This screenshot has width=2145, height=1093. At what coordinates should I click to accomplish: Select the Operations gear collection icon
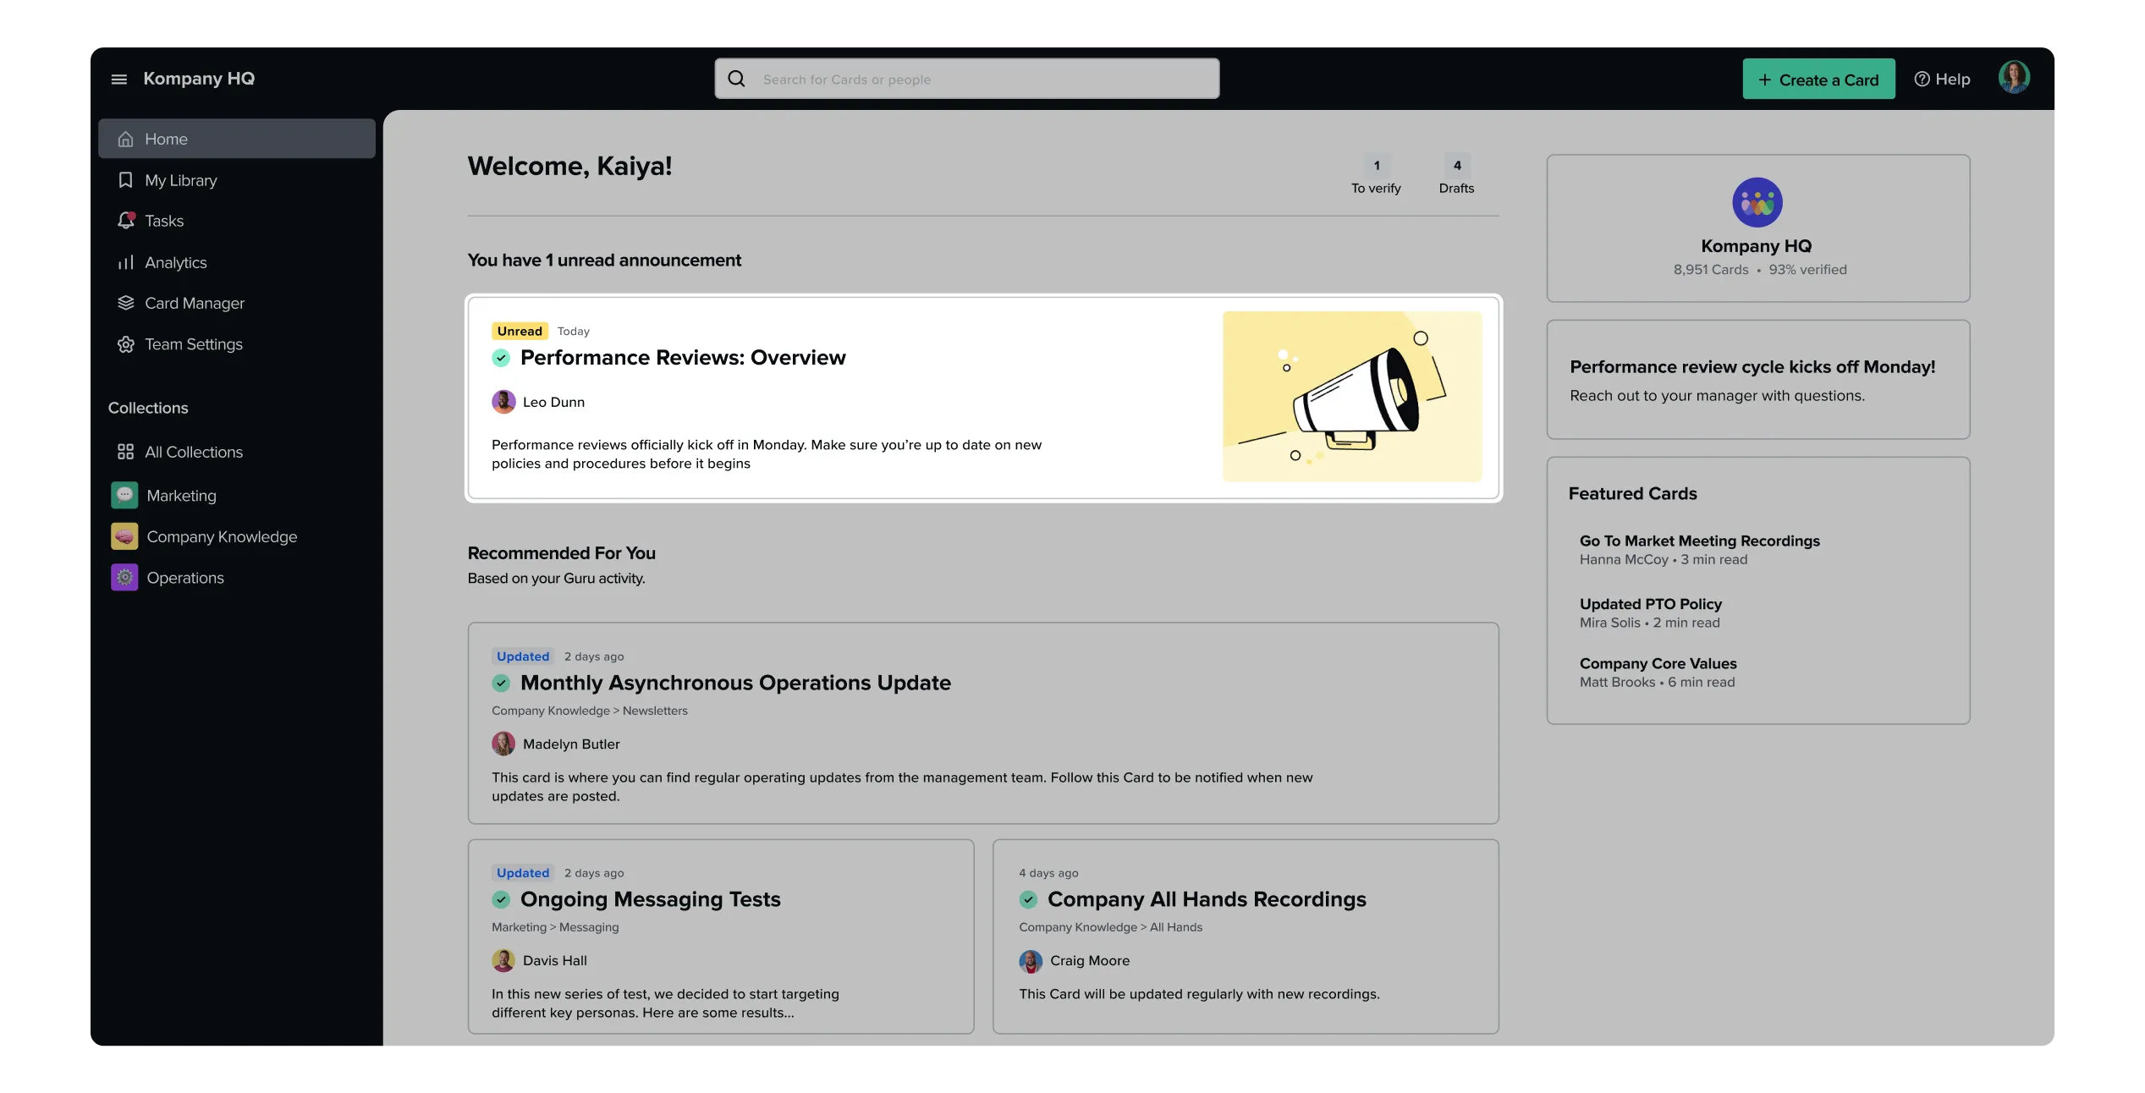click(124, 577)
